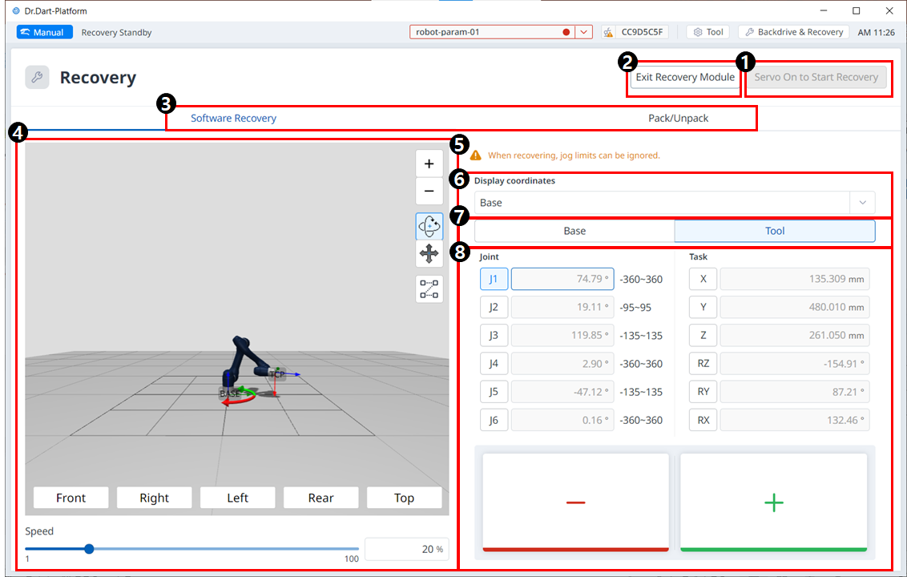The height and width of the screenshot is (577, 907).
Task: Select joint J1 for jogging
Action: [x=494, y=279]
